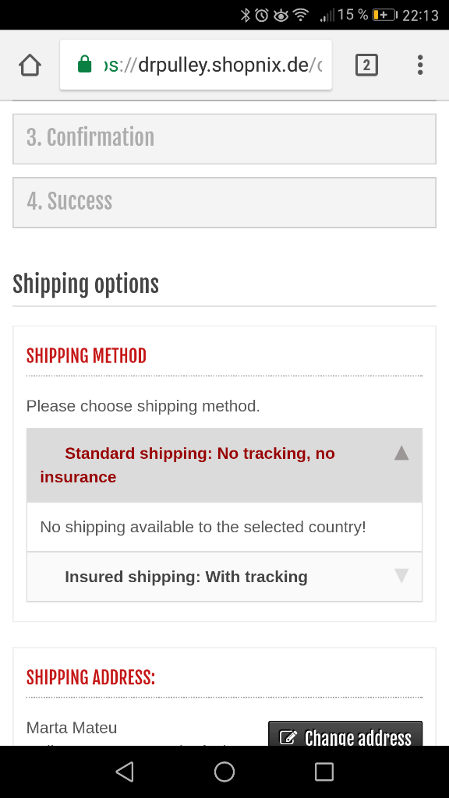The height and width of the screenshot is (798, 449).
Task: Open the Chrome three-dot menu
Action: pos(420,65)
